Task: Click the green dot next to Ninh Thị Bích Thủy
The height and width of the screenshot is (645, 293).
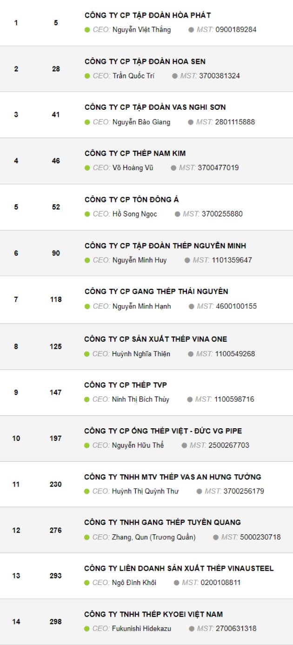Action: tap(87, 399)
